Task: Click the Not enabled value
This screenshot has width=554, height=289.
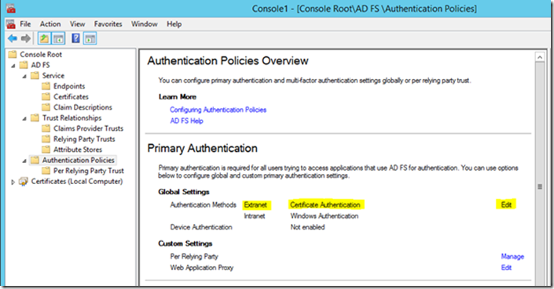Action: (307, 227)
